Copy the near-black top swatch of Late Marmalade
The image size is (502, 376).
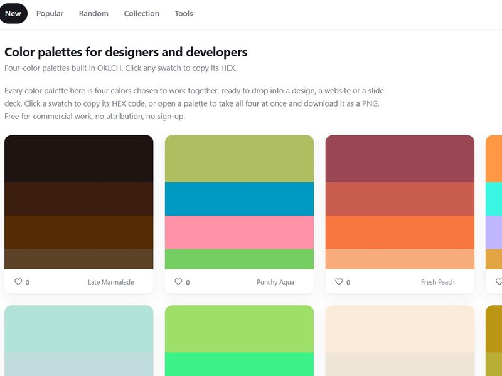click(x=79, y=159)
